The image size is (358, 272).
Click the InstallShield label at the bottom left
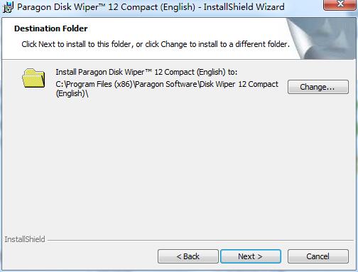click(x=25, y=239)
